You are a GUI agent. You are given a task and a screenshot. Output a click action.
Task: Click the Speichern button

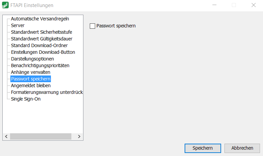tap(203, 148)
